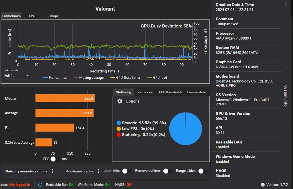Open the Y-Axis scale Full fit dropdown

(16, 76)
